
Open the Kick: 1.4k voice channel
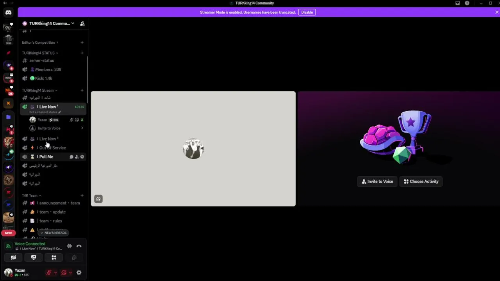tap(53, 78)
